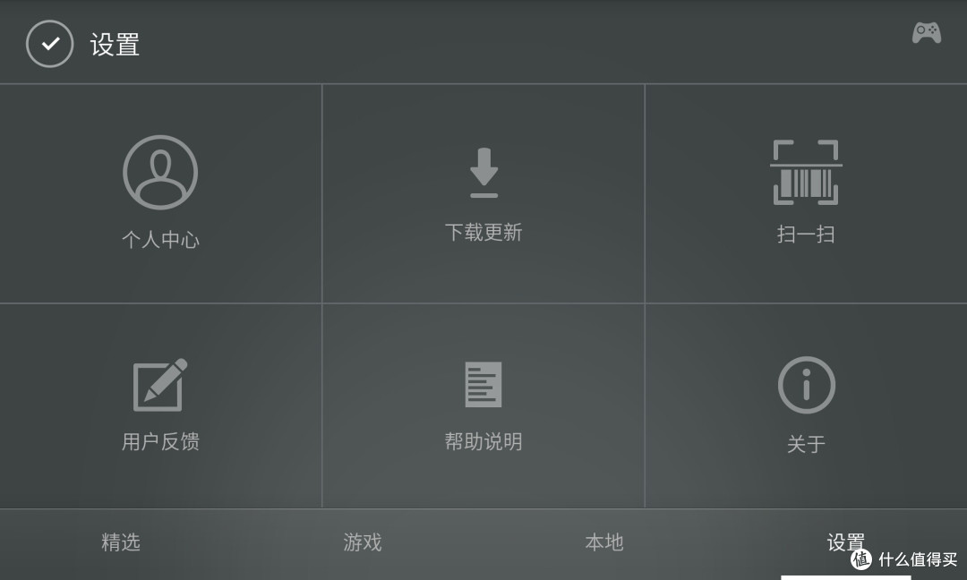Click the 帮助说明 label
Viewport: 967px width, 580px height.
pos(483,441)
